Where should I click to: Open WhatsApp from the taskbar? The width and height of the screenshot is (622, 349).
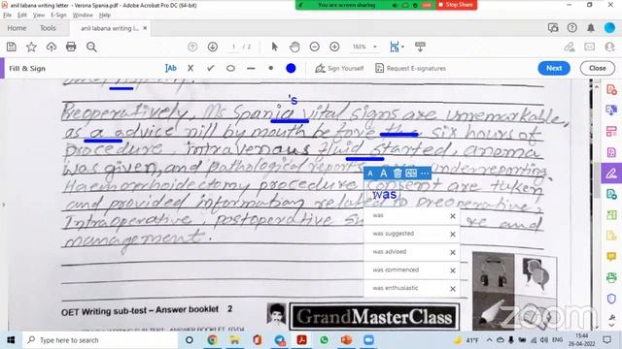(324, 340)
